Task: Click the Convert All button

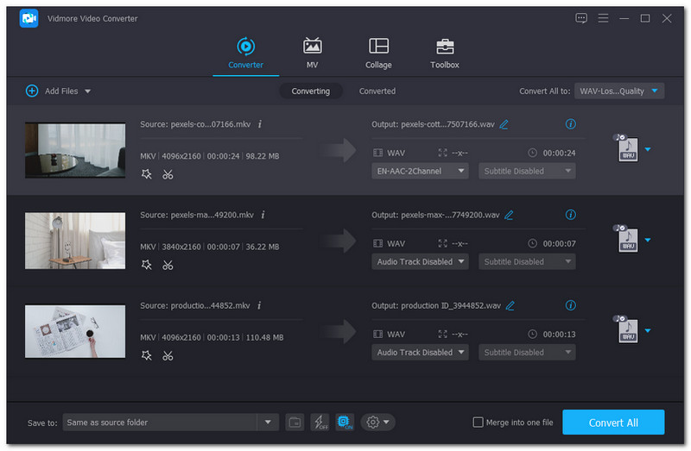Action: [613, 422]
